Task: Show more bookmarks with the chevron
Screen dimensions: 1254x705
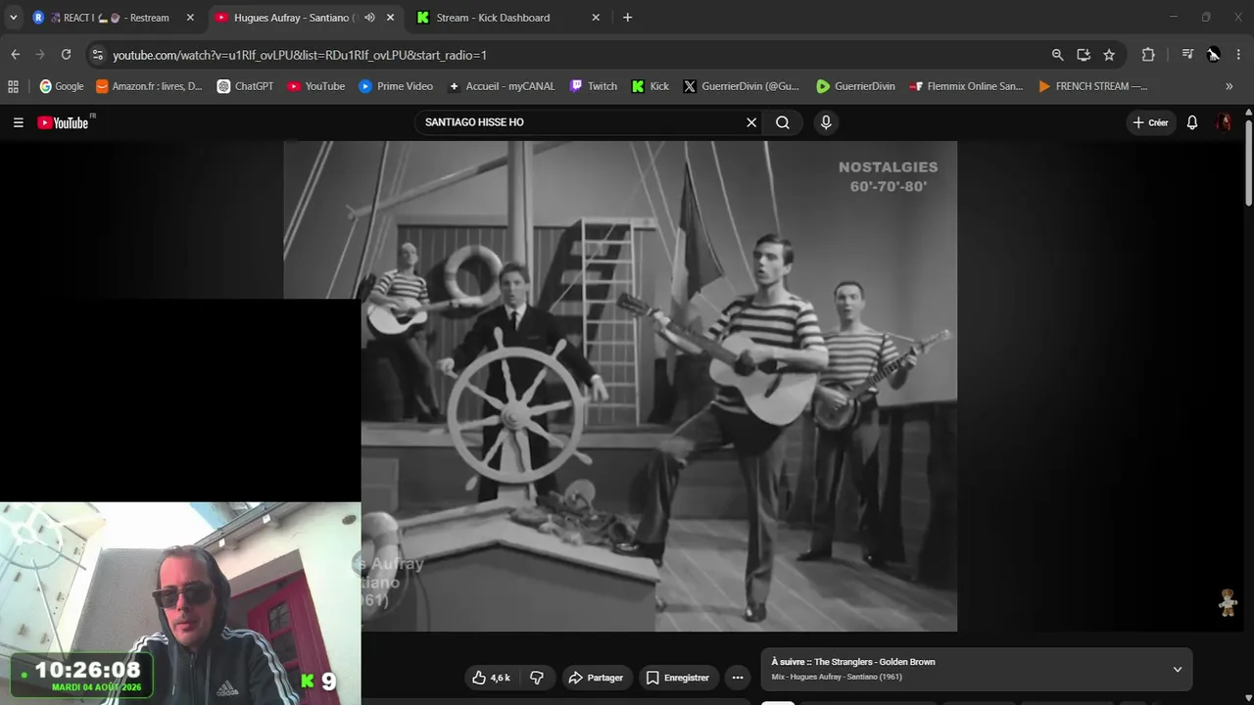Action: [1229, 86]
